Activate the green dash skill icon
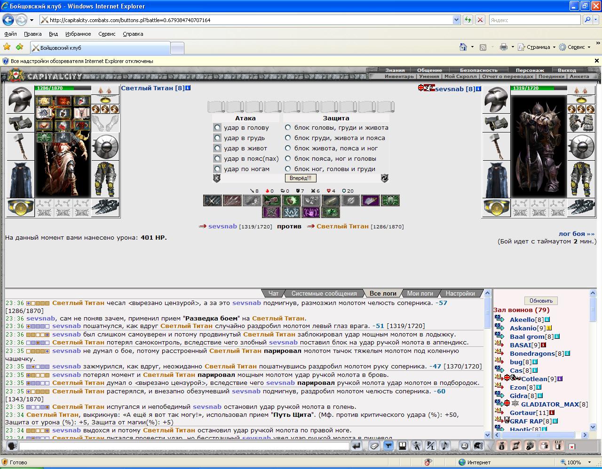602x469 pixels. click(x=331, y=212)
